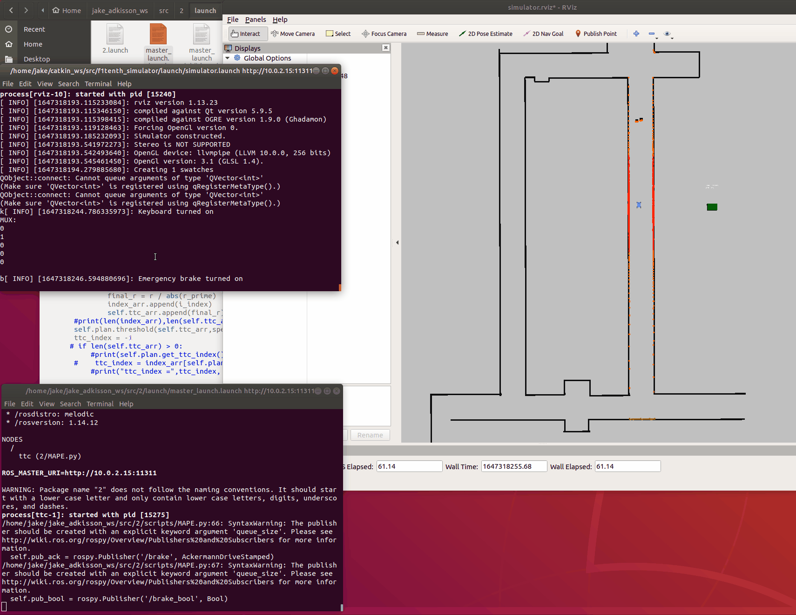Screen dimensions: 796x615
Task: Collapse the Global Options tree item
Action: 228,58
